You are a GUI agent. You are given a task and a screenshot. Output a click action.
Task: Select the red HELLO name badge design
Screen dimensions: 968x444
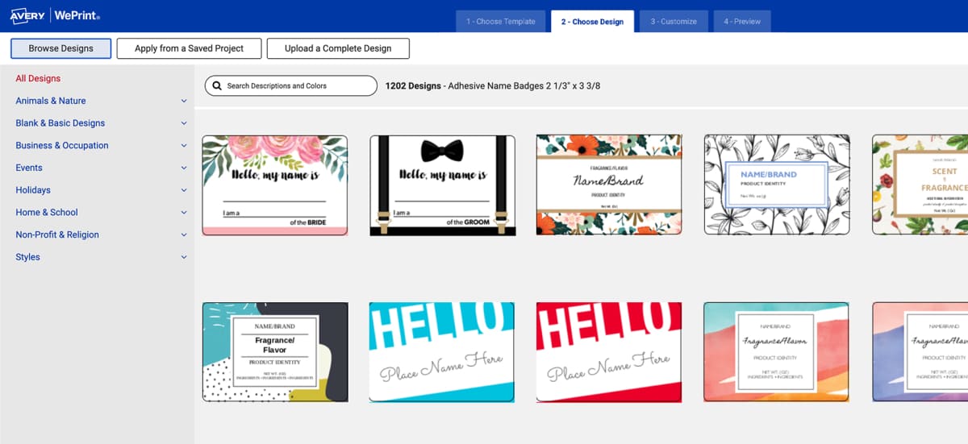click(x=608, y=351)
